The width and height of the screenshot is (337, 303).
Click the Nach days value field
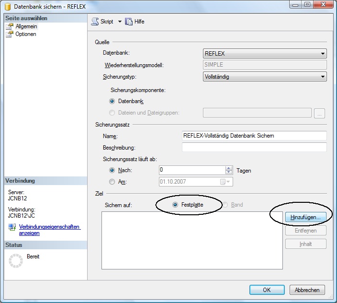(192, 170)
